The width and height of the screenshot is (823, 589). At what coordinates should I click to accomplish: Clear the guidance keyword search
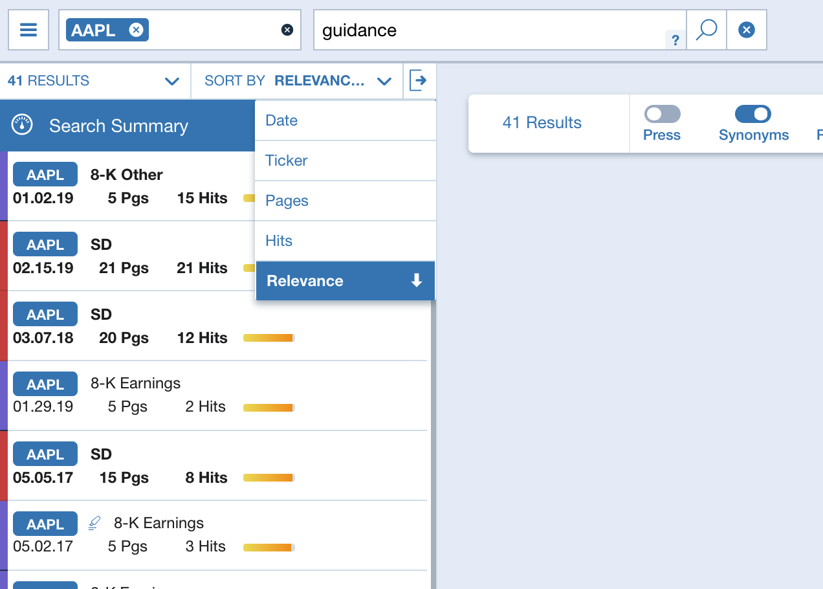coord(747,30)
